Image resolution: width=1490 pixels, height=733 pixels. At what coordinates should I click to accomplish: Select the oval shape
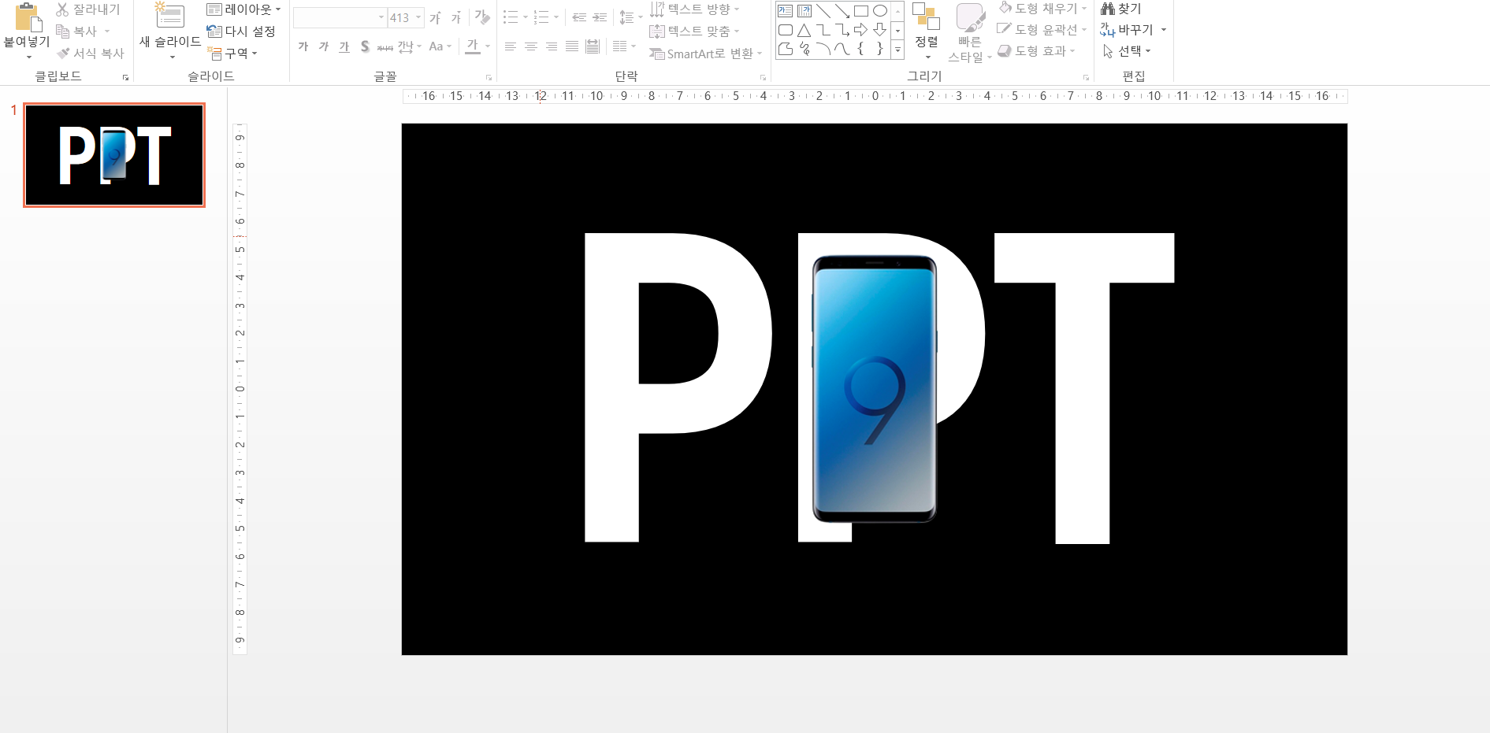coord(880,11)
